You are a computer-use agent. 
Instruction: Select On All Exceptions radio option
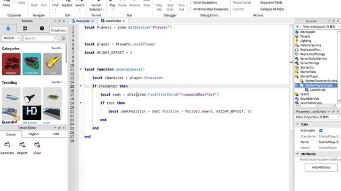tap(191, 2)
